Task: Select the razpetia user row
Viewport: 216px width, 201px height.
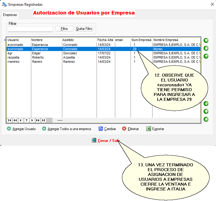Action: pyautogui.click(x=103, y=57)
